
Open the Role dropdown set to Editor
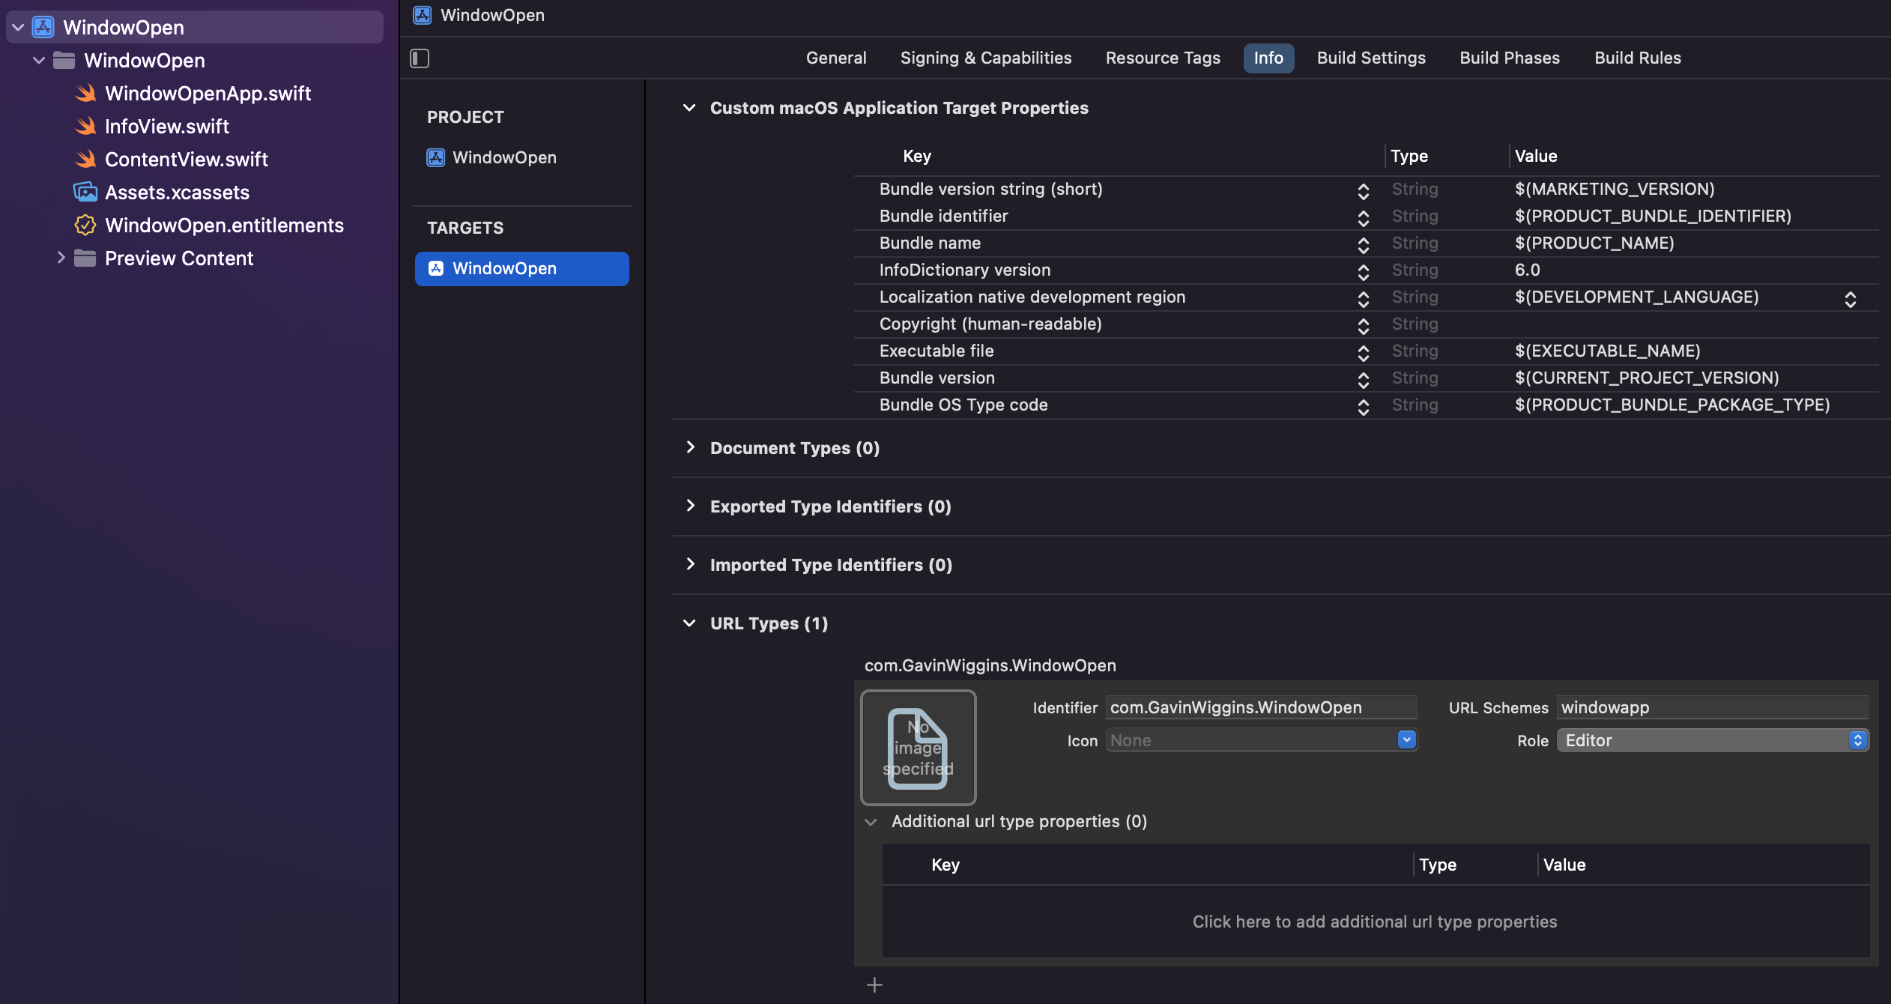1712,740
